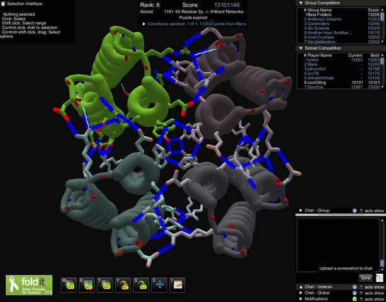Image resolution: width=386 pixels, height=302 pixels.
Task: Open the Foldit main menu logo button
Action: tap(29, 285)
